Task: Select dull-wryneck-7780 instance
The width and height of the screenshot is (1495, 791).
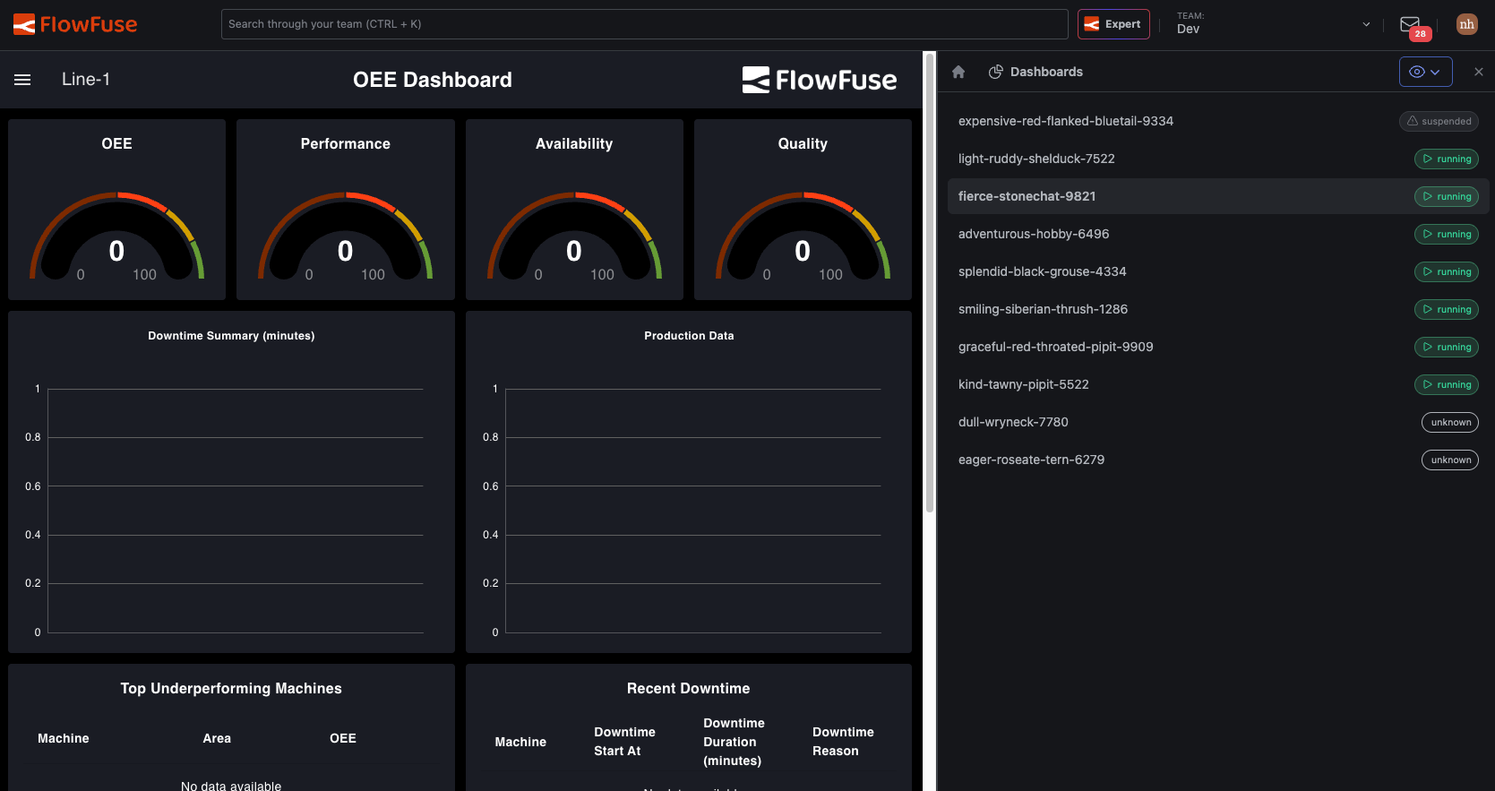Action: [x=1218, y=422]
